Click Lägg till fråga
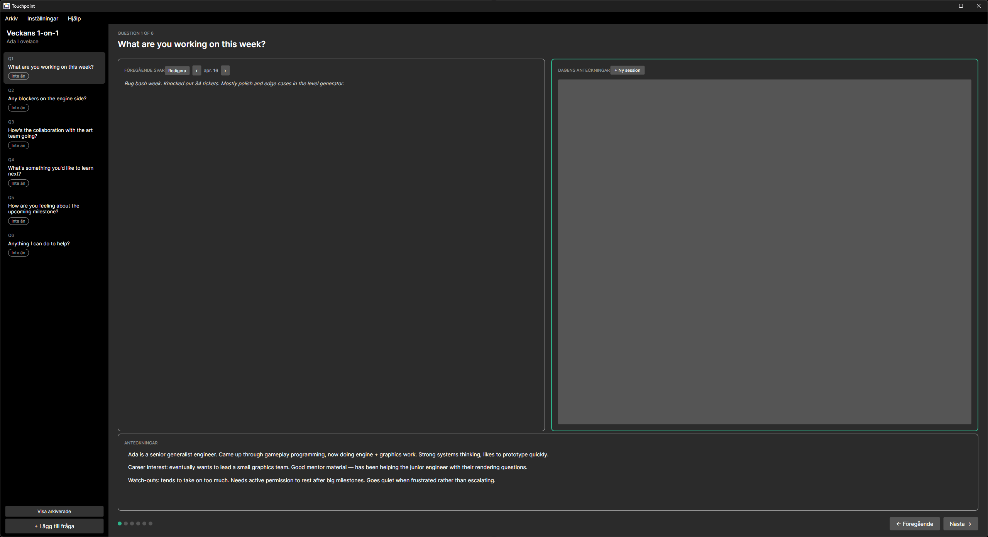Viewport: 988px width, 537px height. 54,526
